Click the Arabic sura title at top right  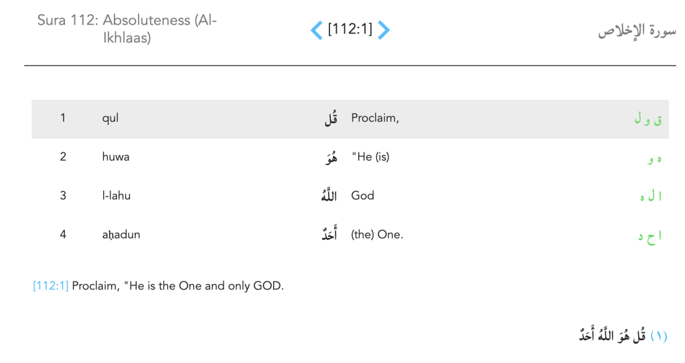636,31
